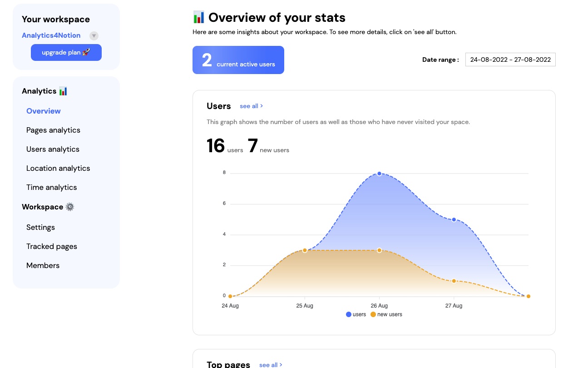Open Tracked pages

tap(52, 246)
